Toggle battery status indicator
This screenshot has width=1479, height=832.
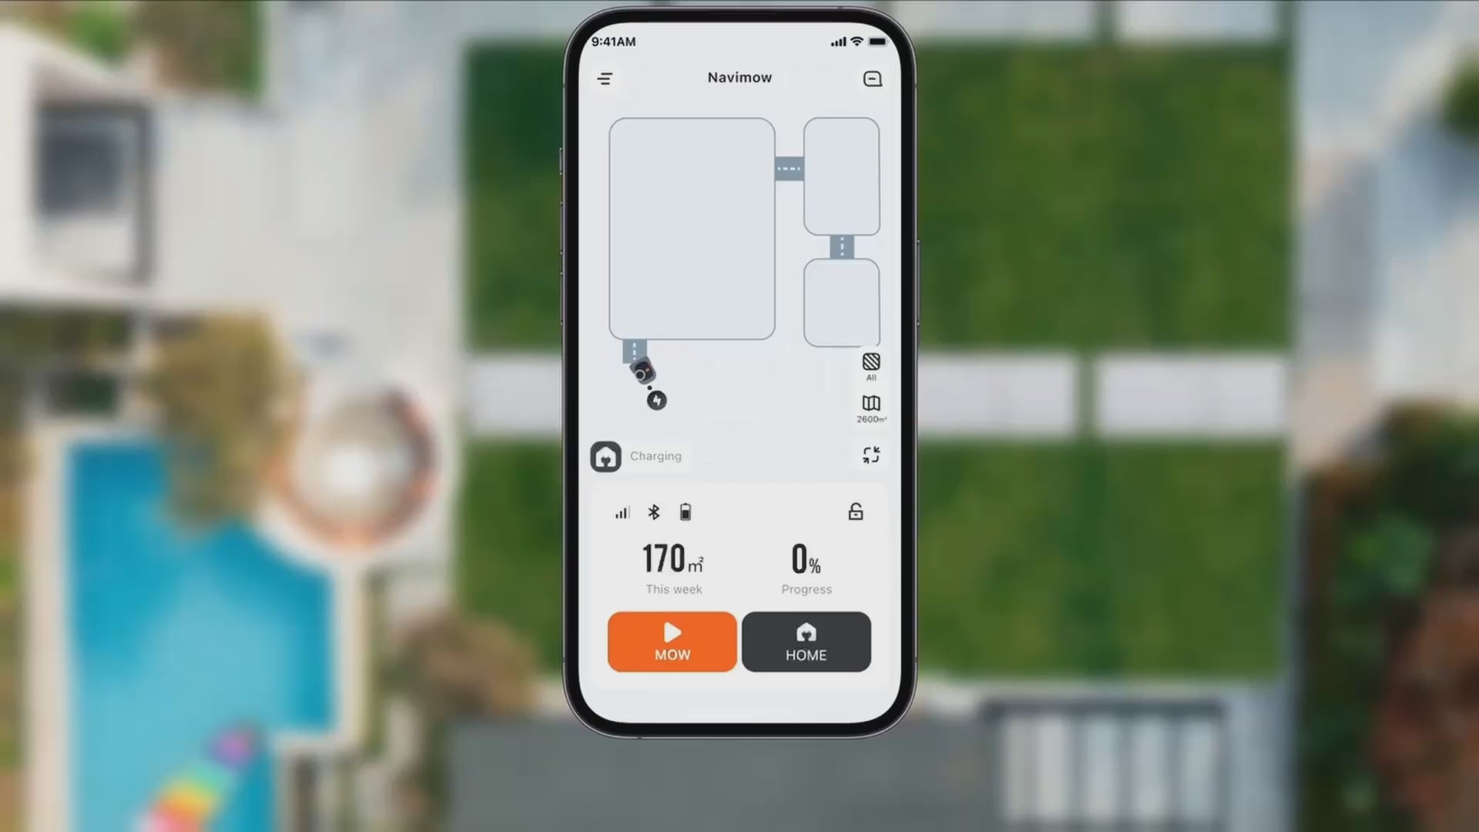(685, 512)
